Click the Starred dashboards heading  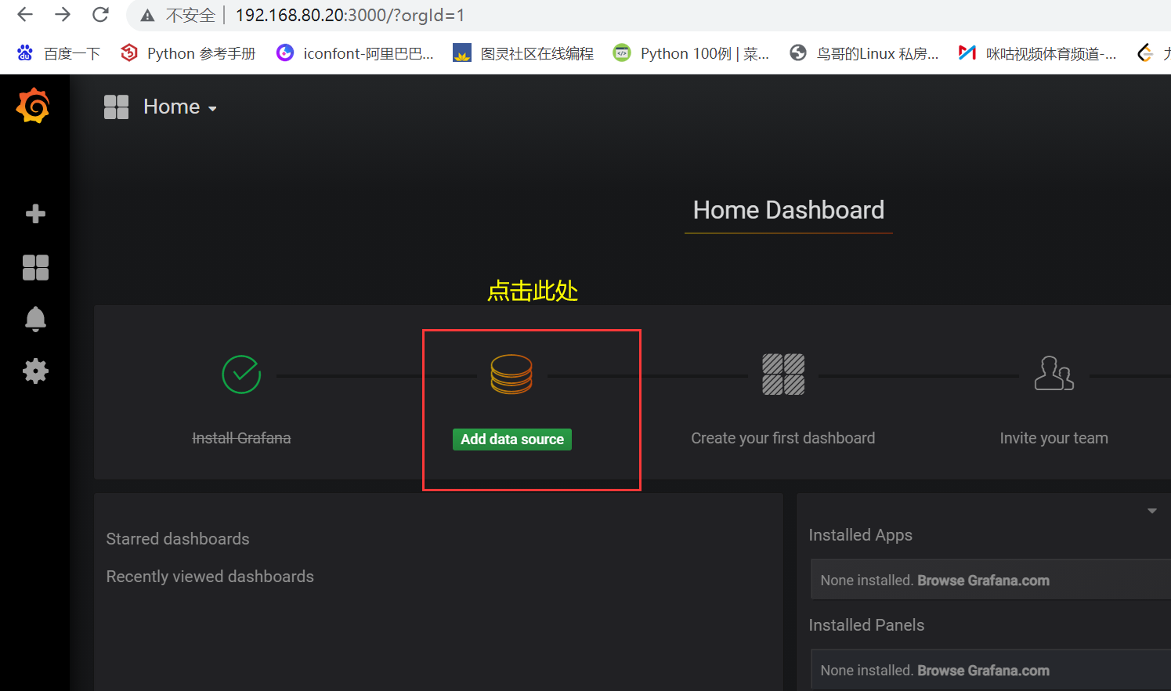click(x=178, y=539)
